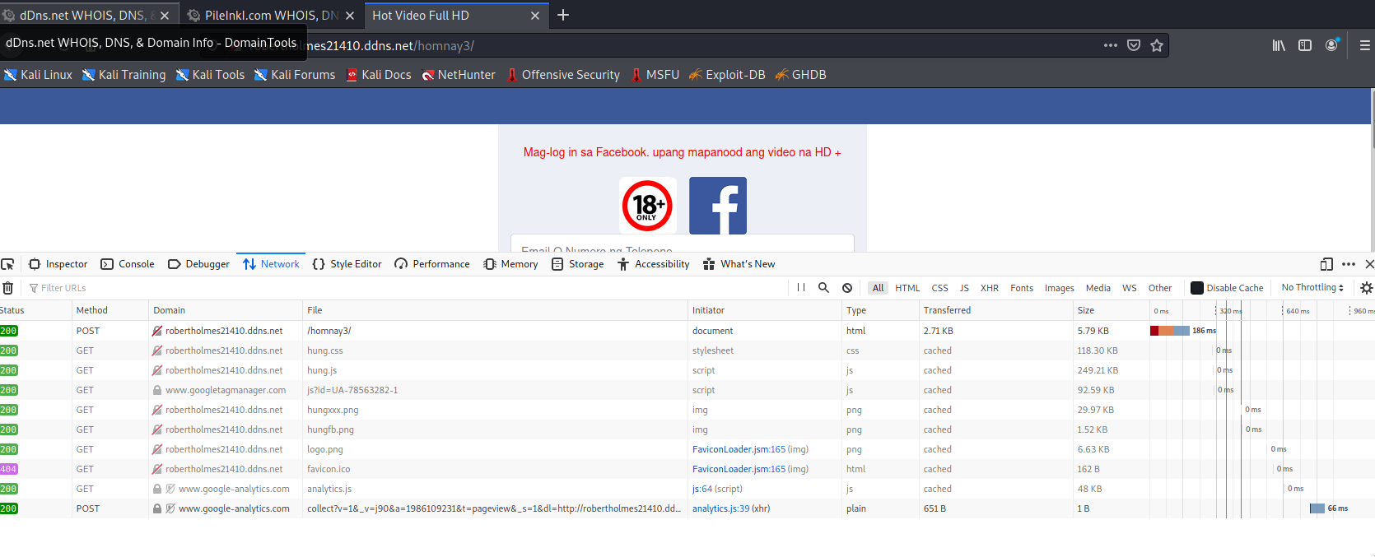Open the Offensive Security bookmark
Screen dimensions: 1375x557
[x=563, y=75]
